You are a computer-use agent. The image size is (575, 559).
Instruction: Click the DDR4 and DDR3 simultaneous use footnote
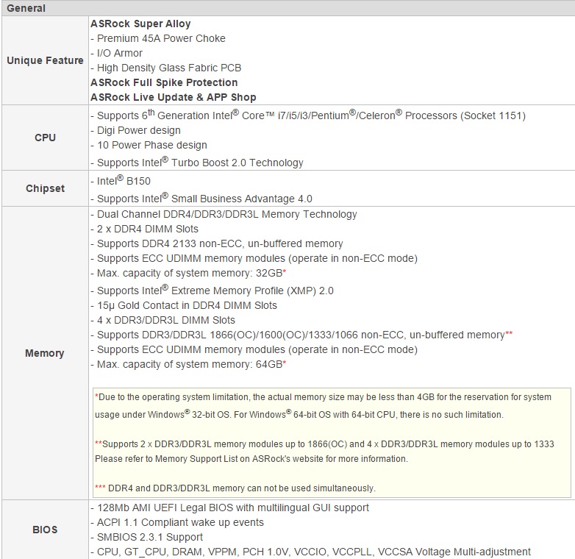(235, 488)
